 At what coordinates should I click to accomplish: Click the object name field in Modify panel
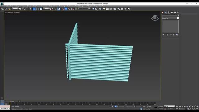pos(170,16)
